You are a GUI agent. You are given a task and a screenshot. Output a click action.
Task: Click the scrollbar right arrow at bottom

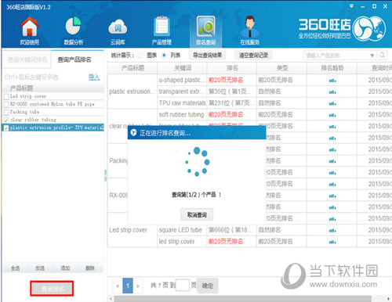pyautogui.click(x=388, y=299)
